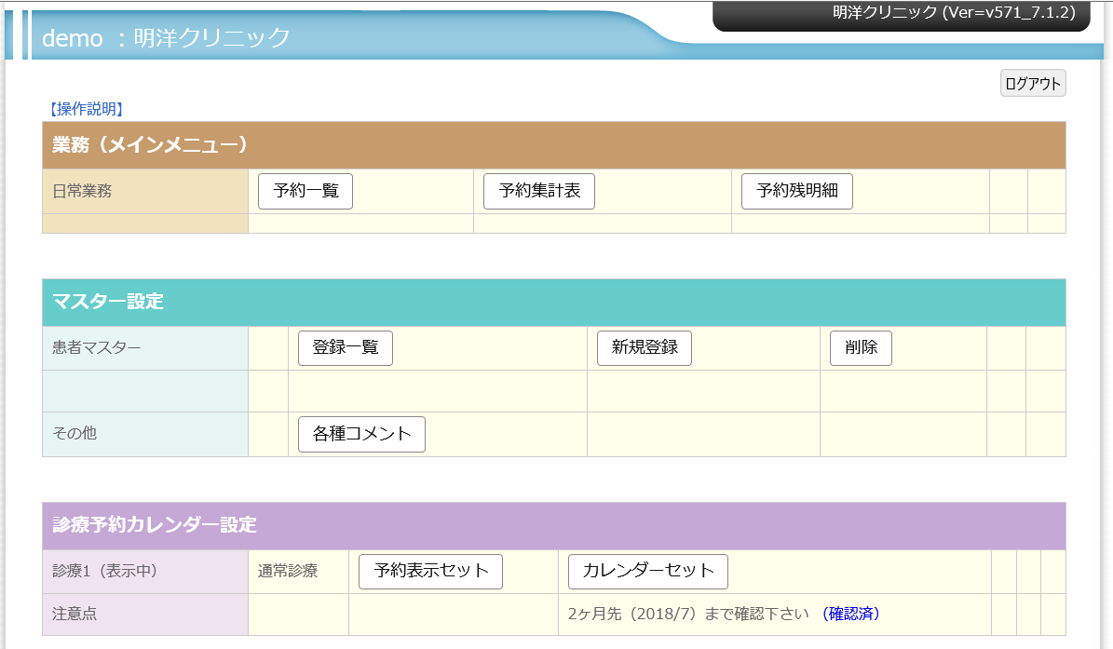Open 各種コメント settings

coord(361,434)
